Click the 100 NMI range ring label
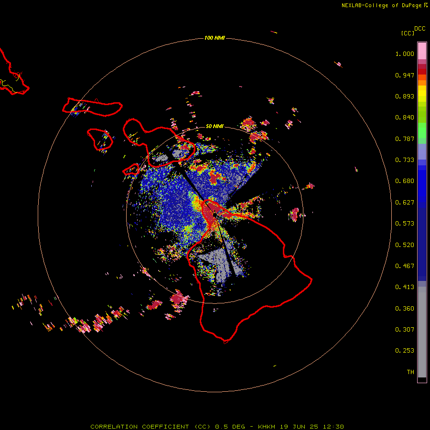This screenshot has height=430, width=430. (215, 38)
